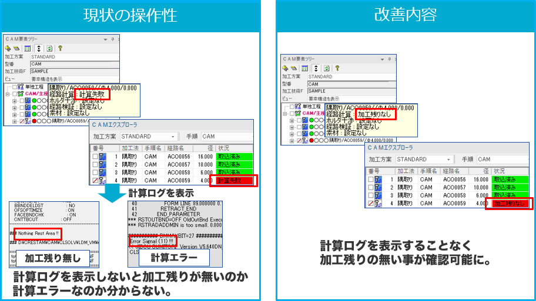The width and height of the screenshot is (536, 301).
Task: Click the refresh icon in right CAM要素ツリー toolbar
Action: pyautogui.click(x=327, y=68)
